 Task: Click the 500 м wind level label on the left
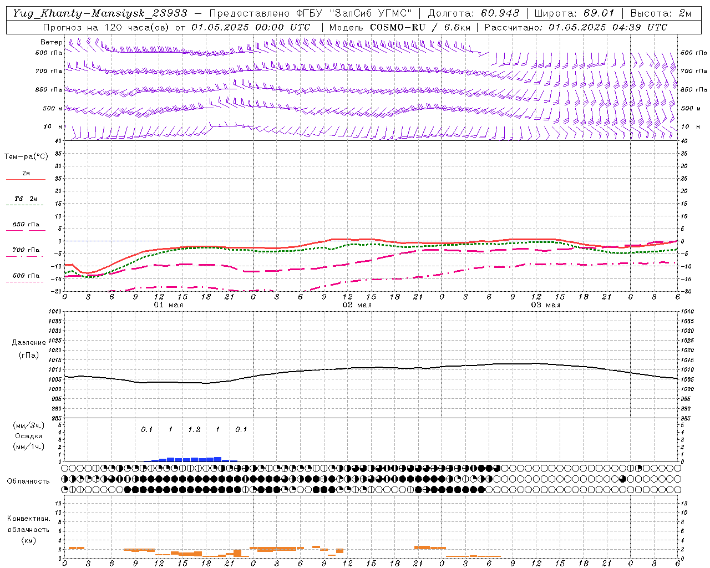pyautogui.click(x=53, y=108)
